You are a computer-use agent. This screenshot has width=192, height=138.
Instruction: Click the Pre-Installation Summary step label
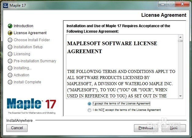tap(35, 61)
